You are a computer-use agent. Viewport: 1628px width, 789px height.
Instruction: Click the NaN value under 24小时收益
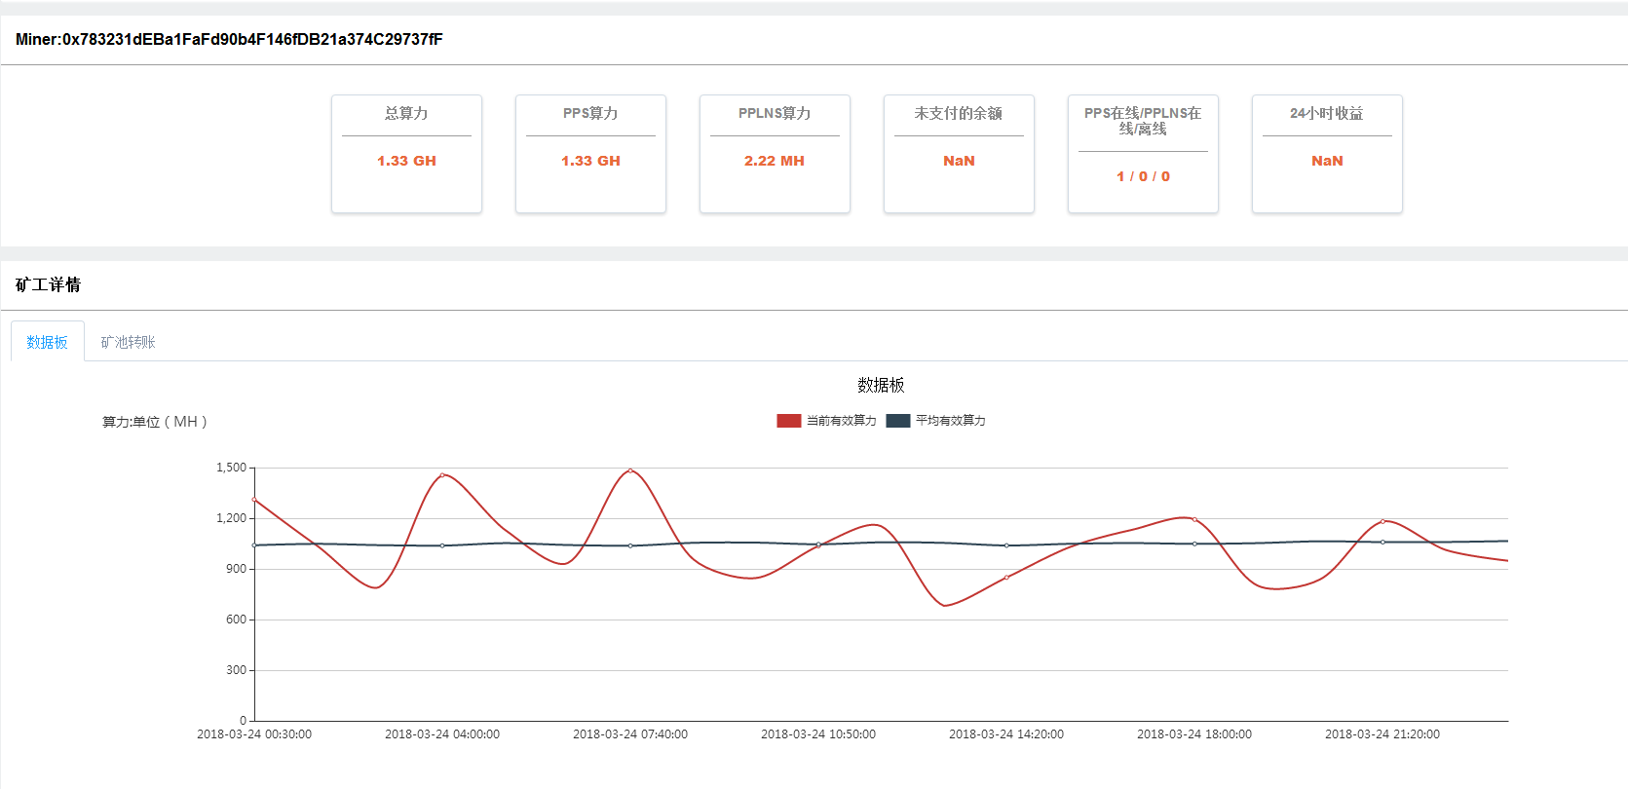pos(1327,161)
